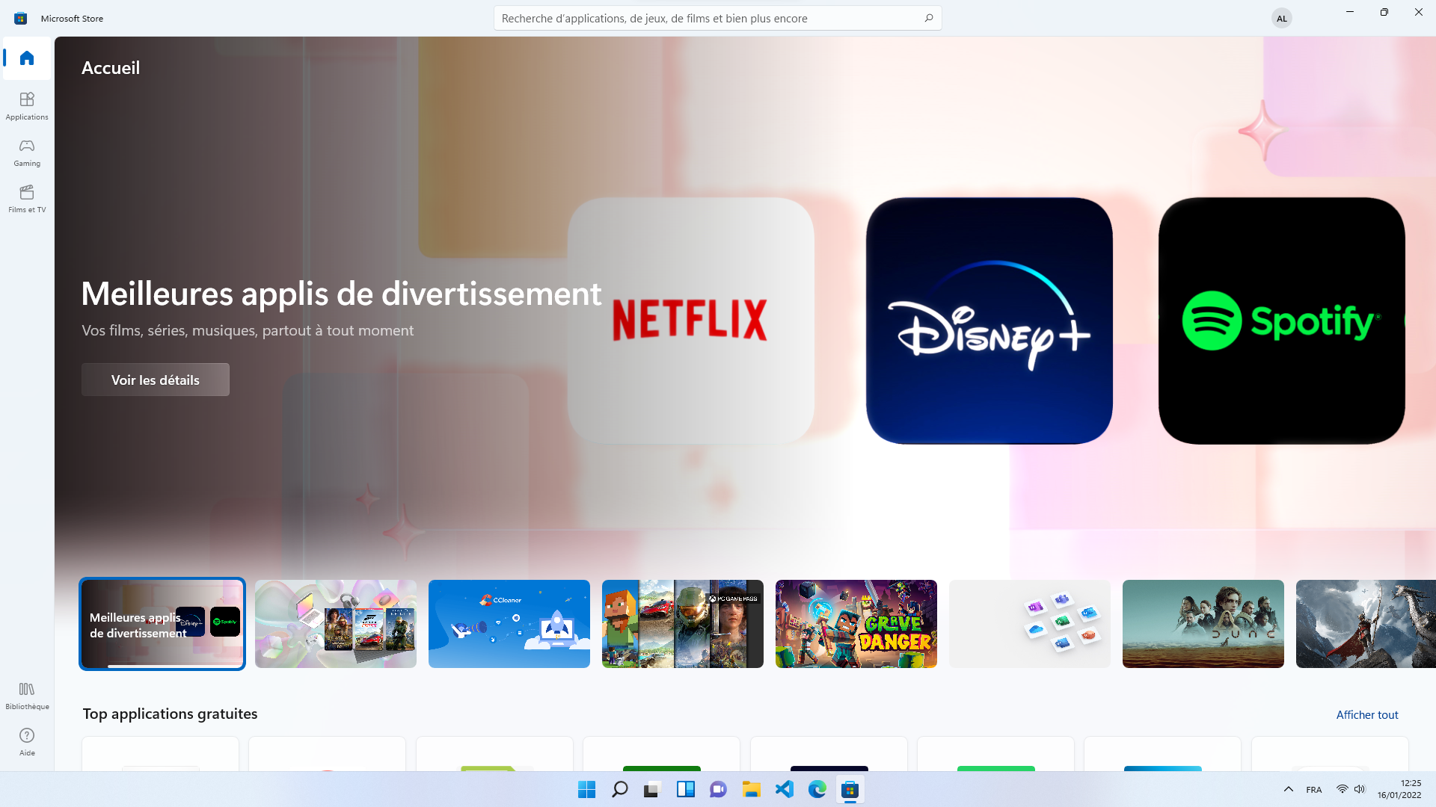Open Widgets from the taskbar
The image size is (1436, 807).
[x=685, y=789]
